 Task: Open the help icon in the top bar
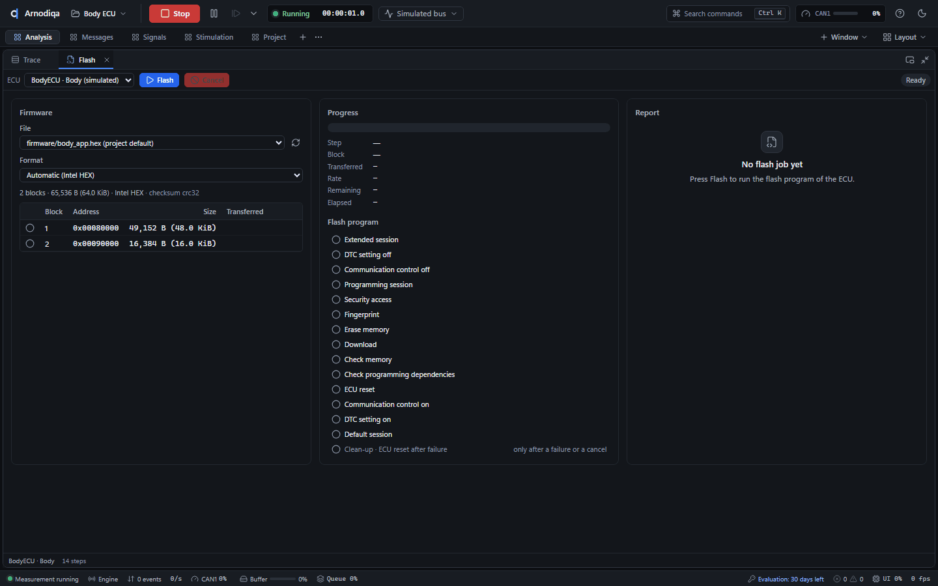pos(900,14)
